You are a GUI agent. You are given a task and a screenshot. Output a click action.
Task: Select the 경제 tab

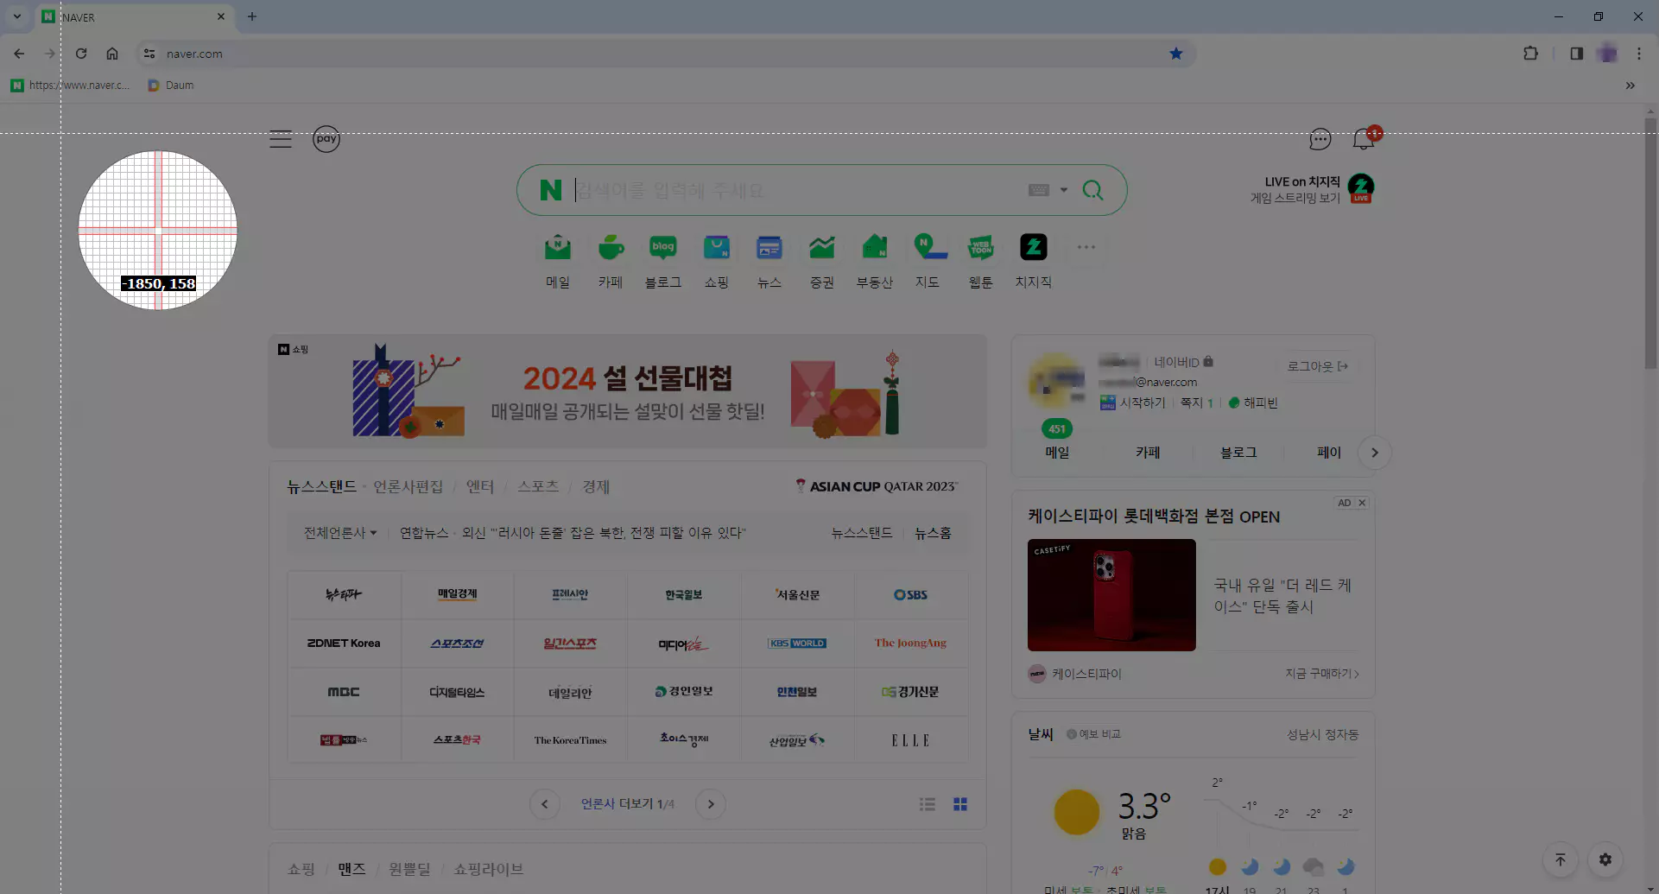(x=596, y=486)
